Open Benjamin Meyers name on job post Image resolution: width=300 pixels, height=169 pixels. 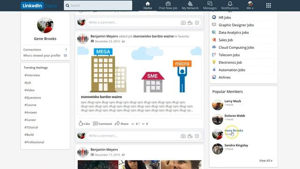tap(104, 36)
